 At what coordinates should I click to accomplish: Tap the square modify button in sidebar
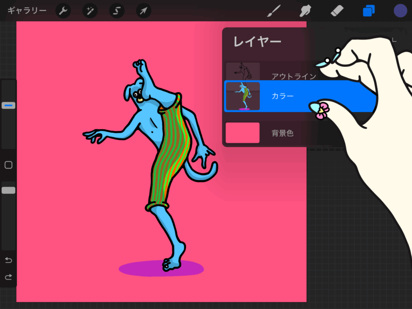[8, 165]
